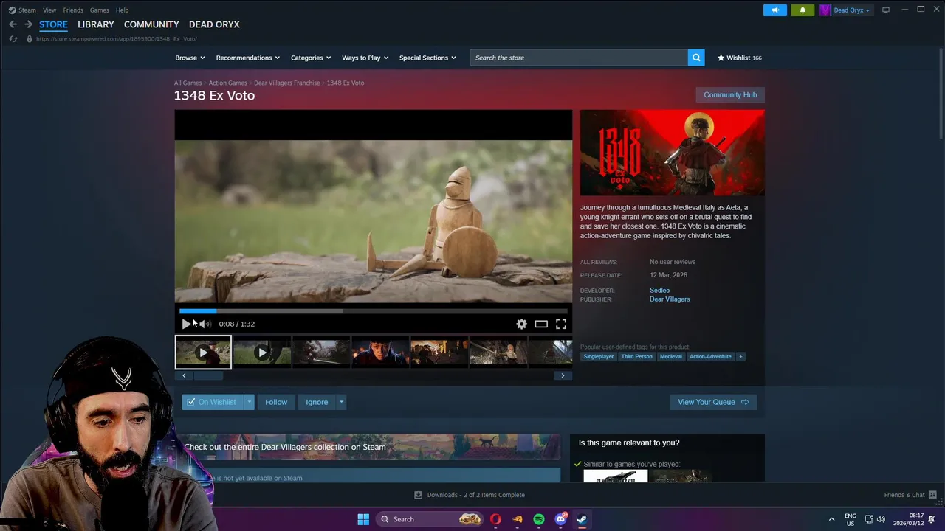Open the Help menu

(123, 10)
